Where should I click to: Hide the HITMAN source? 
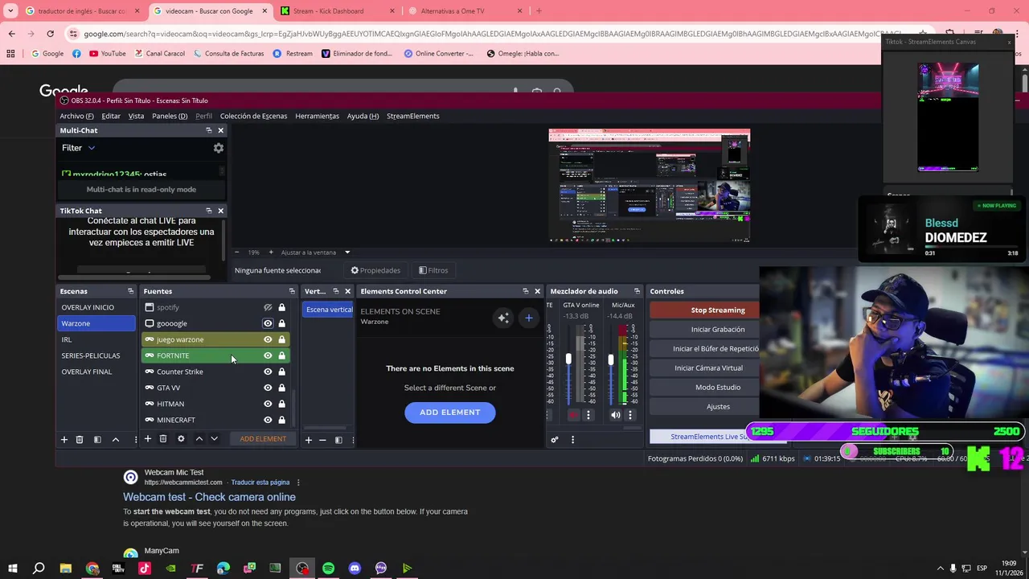[x=268, y=404]
